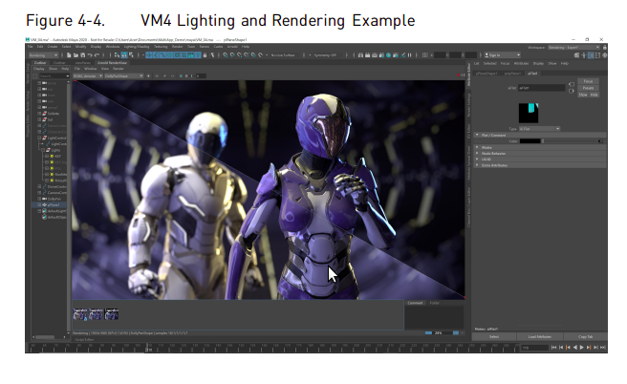Image resolution: width=627 pixels, height=384 pixels.
Task: Click the Miscellaneous selection mask icon
Action: click(x=197, y=55)
